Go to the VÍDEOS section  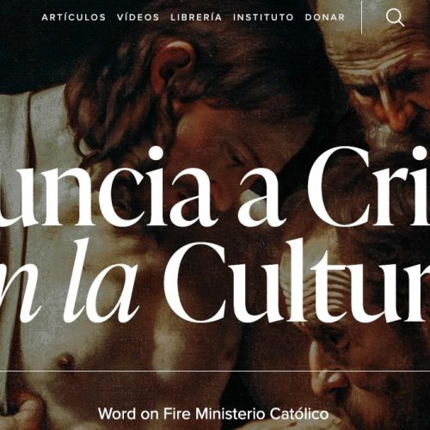pyautogui.click(x=138, y=17)
